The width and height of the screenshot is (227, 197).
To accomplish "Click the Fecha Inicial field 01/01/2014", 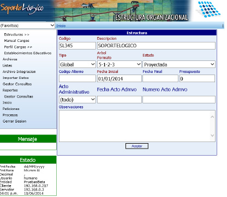I will [x=120, y=78].
